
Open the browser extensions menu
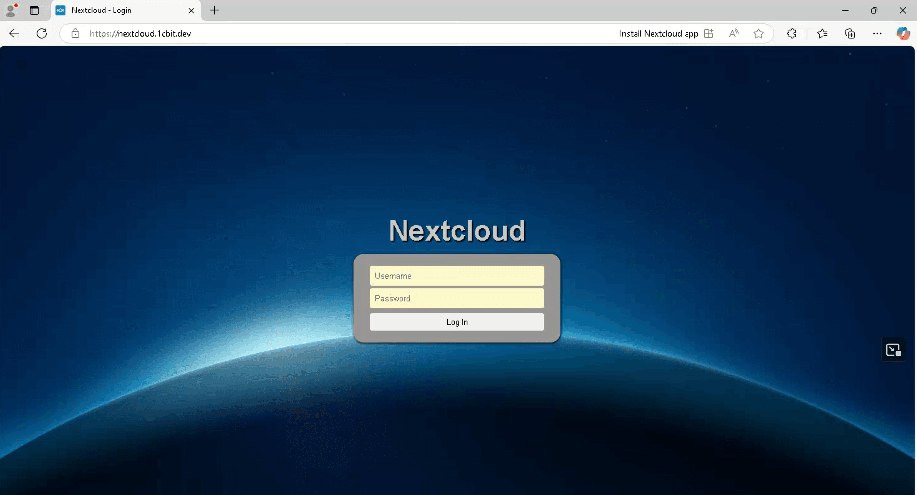coord(792,33)
